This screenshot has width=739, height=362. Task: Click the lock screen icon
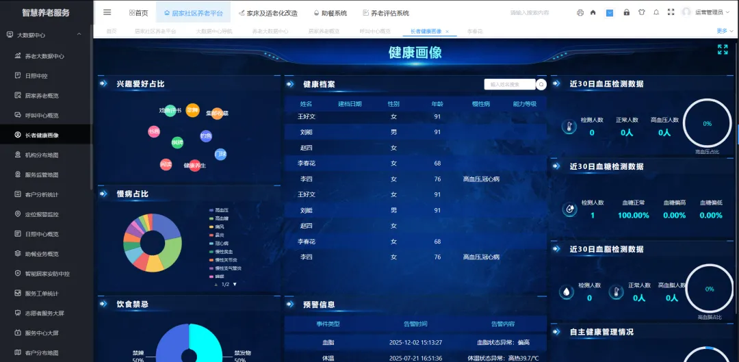(626, 13)
